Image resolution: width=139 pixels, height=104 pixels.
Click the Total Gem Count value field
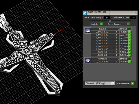click(x=133, y=18)
